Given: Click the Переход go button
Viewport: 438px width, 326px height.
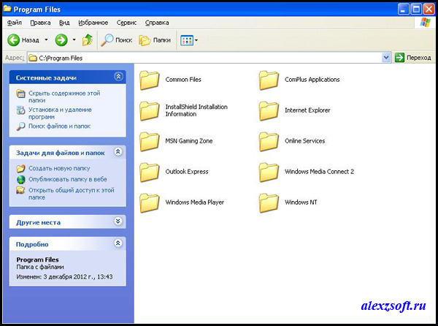Looking at the screenshot, I should [x=413, y=57].
